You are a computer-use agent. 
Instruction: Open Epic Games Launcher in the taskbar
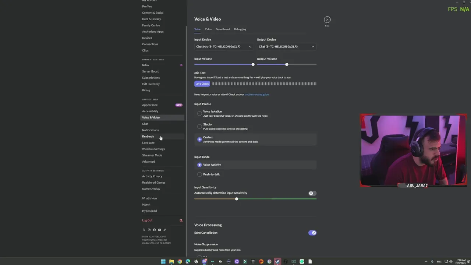click(x=253, y=262)
